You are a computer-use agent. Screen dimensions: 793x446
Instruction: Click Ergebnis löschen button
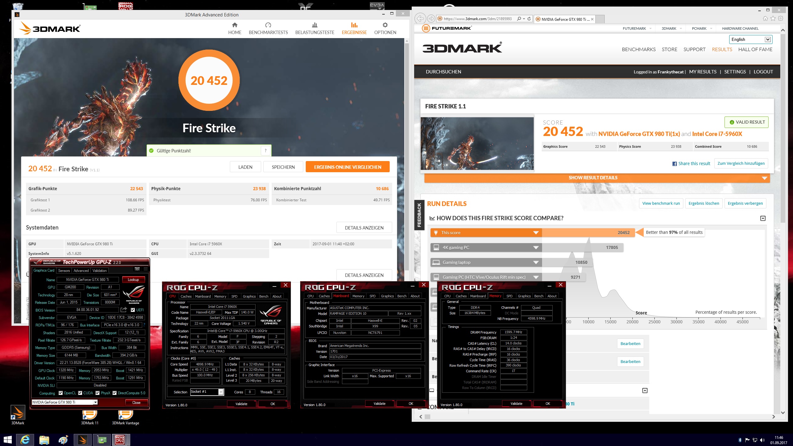(x=704, y=203)
